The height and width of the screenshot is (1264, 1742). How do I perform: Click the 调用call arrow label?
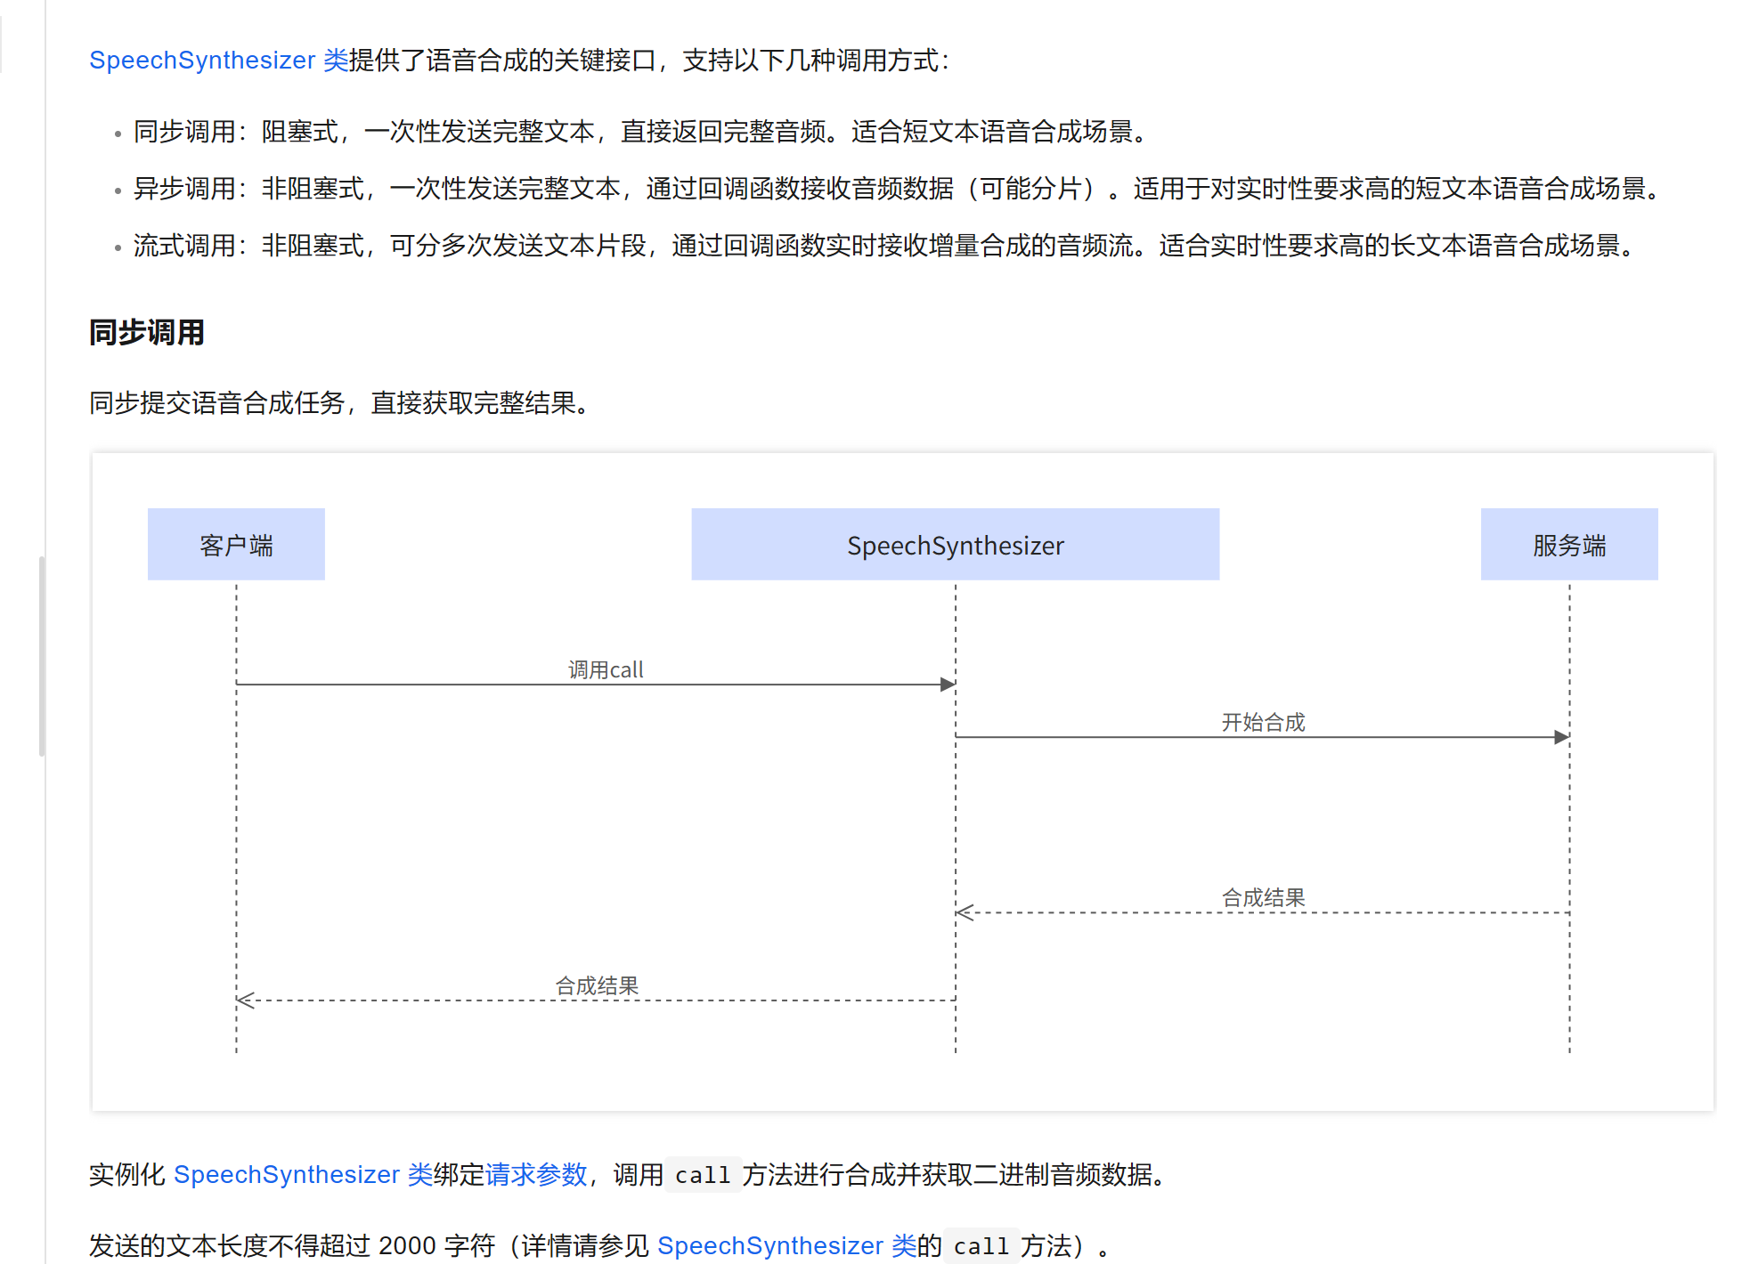point(606,669)
